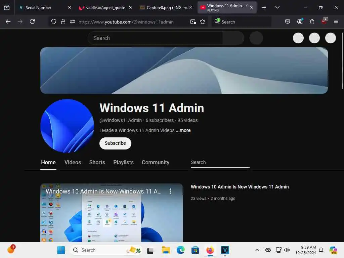Open the notification bell icon

[321, 250]
